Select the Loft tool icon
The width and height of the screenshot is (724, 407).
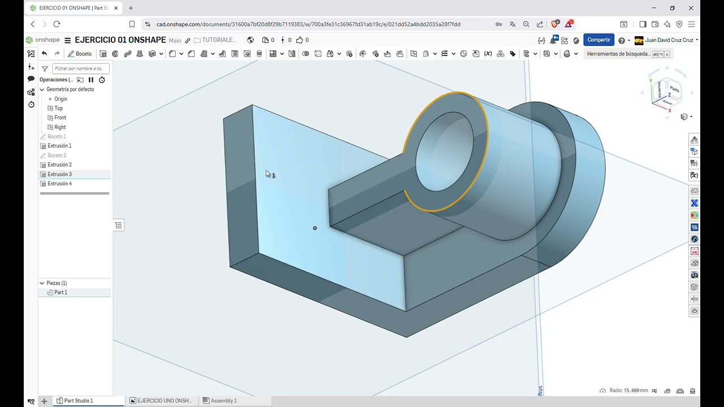(140, 54)
